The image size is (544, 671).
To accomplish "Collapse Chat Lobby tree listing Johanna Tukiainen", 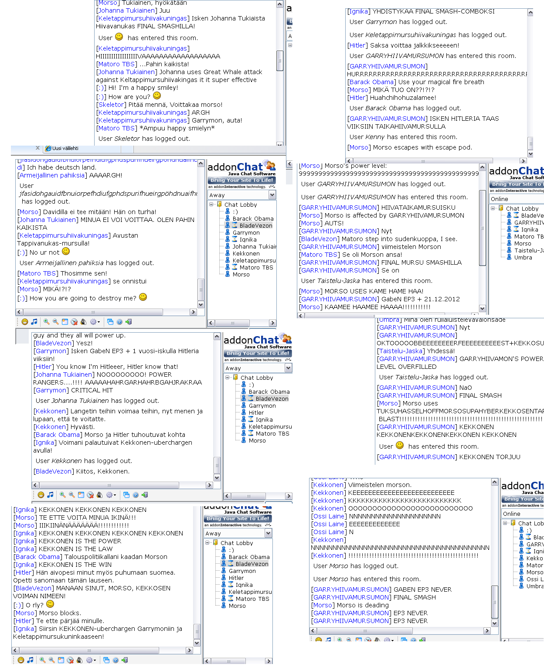I will tap(211, 204).
